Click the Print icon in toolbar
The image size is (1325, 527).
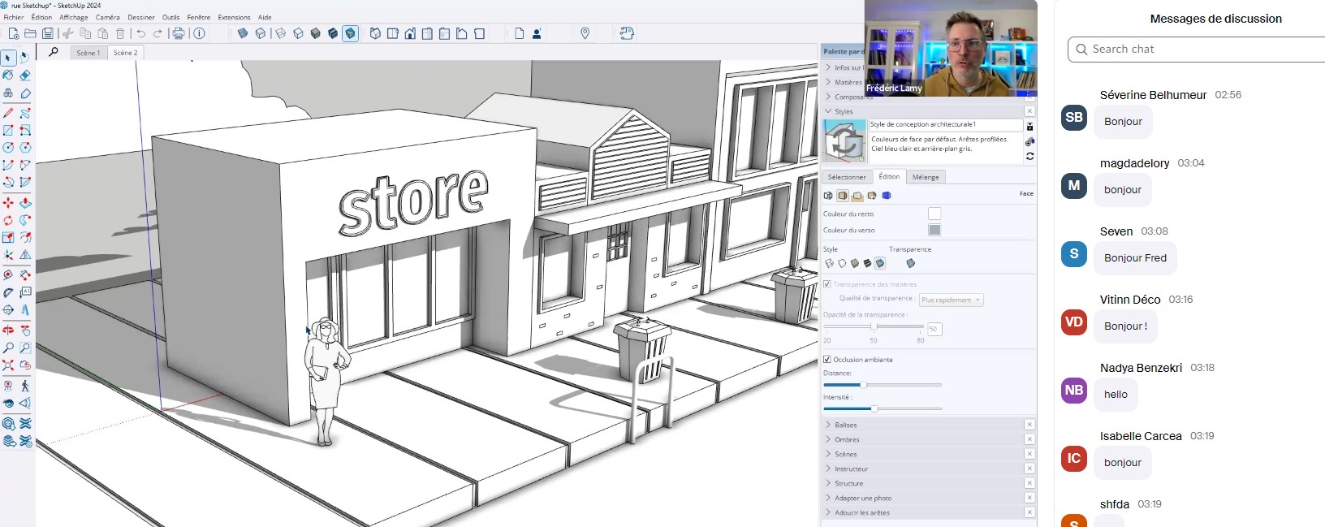coord(179,33)
